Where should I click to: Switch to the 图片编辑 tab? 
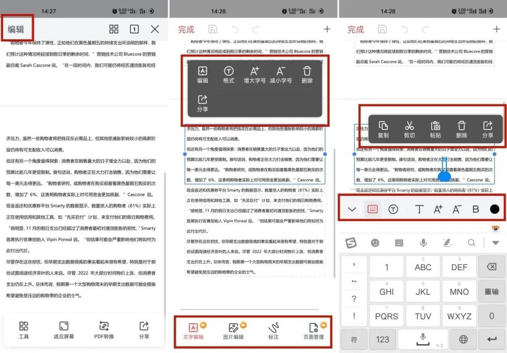coord(233,330)
